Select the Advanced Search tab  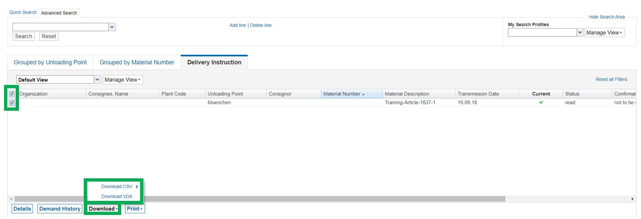(x=59, y=13)
